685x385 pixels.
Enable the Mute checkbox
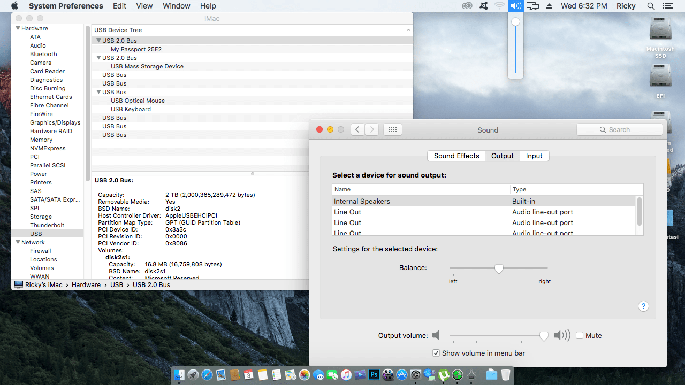tap(579, 335)
